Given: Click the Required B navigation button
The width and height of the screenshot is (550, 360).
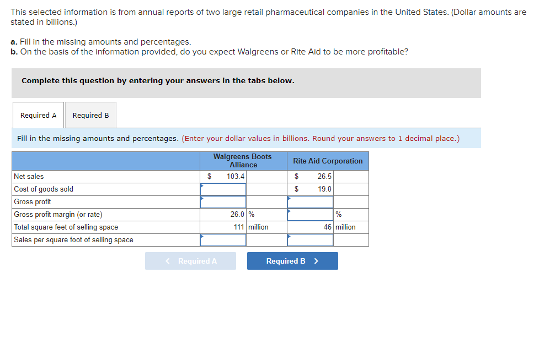Looking at the screenshot, I should [x=292, y=261].
